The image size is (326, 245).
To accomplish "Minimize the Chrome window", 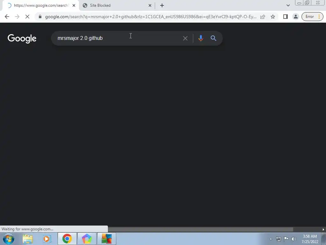I will pos(299,3).
